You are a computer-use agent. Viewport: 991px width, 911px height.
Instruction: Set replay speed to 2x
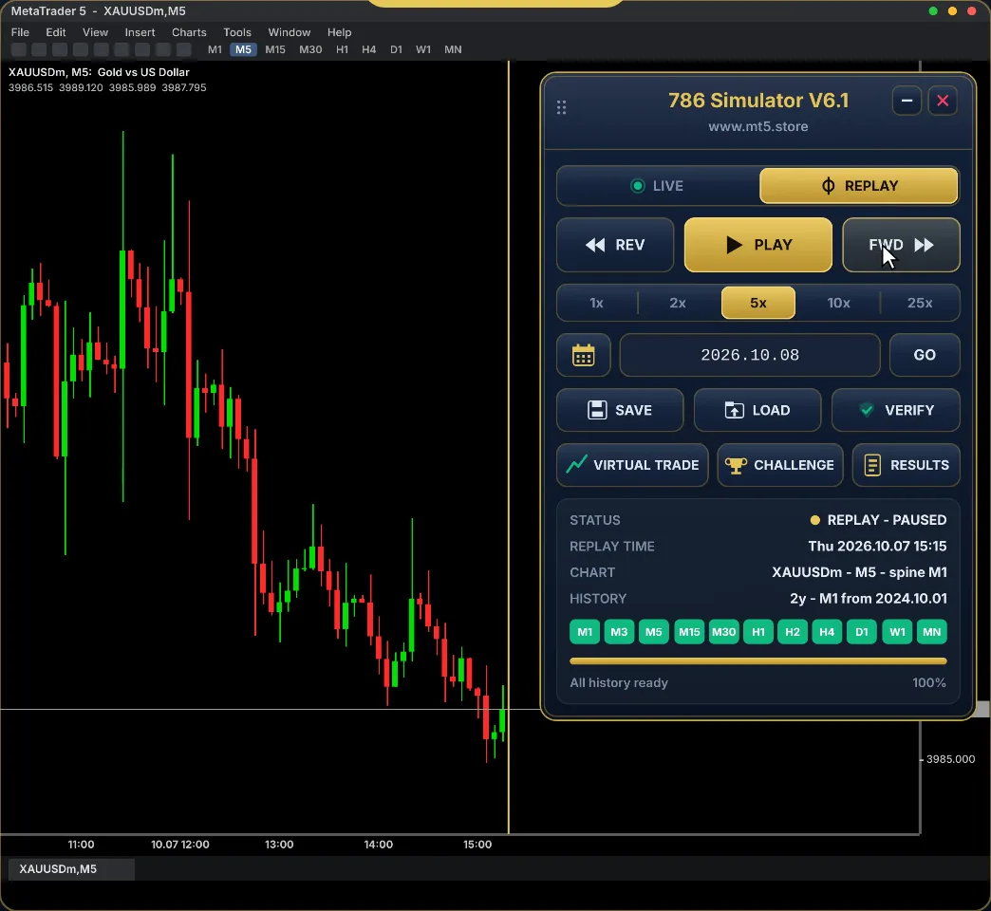pos(678,304)
